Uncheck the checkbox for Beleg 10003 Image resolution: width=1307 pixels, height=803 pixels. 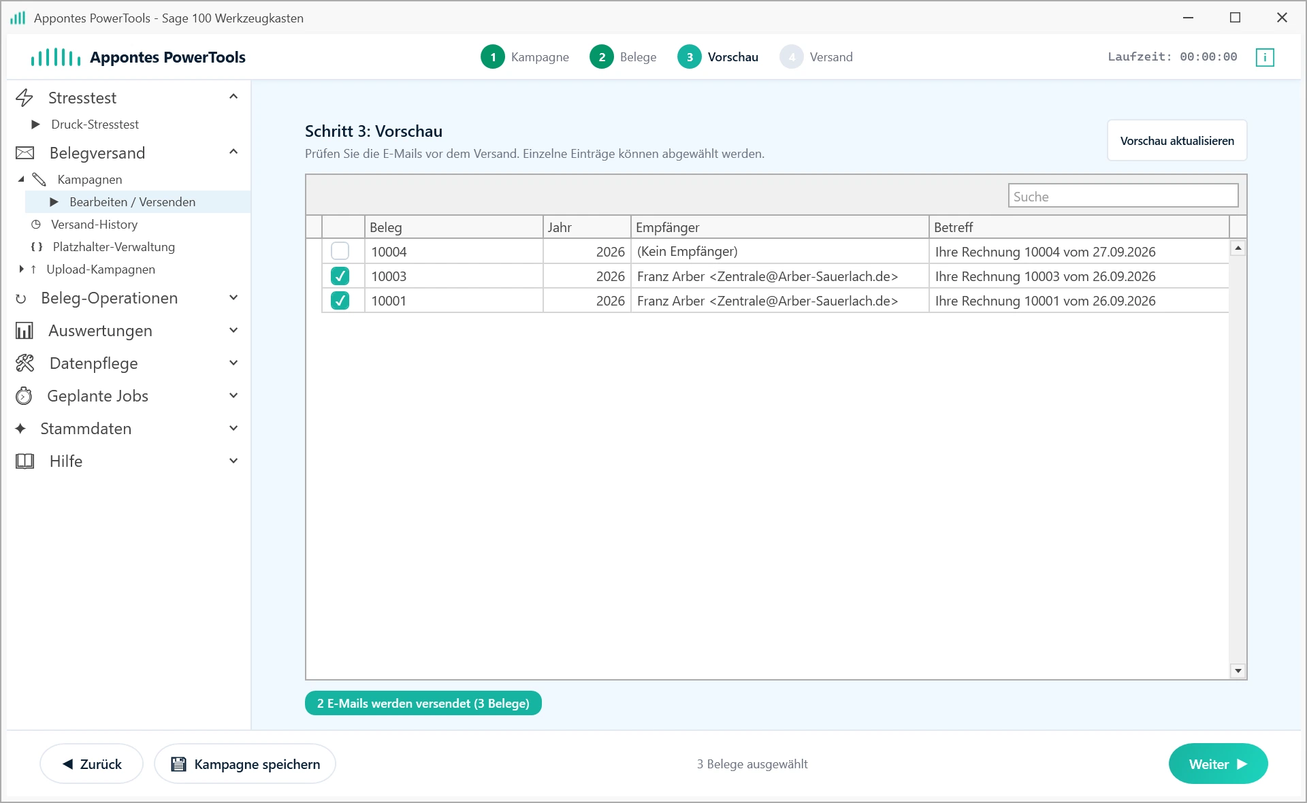pos(340,276)
